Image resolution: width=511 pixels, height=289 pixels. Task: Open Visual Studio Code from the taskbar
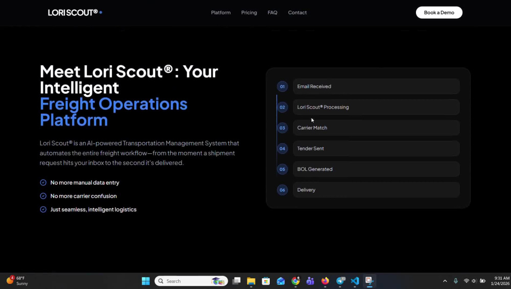click(x=355, y=281)
